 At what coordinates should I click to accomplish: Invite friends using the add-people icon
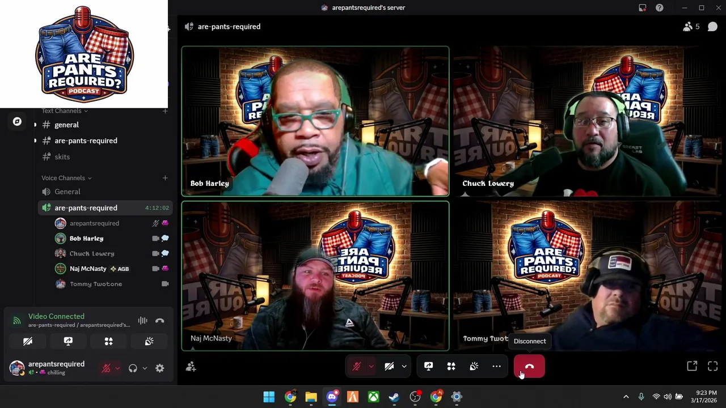click(x=191, y=367)
